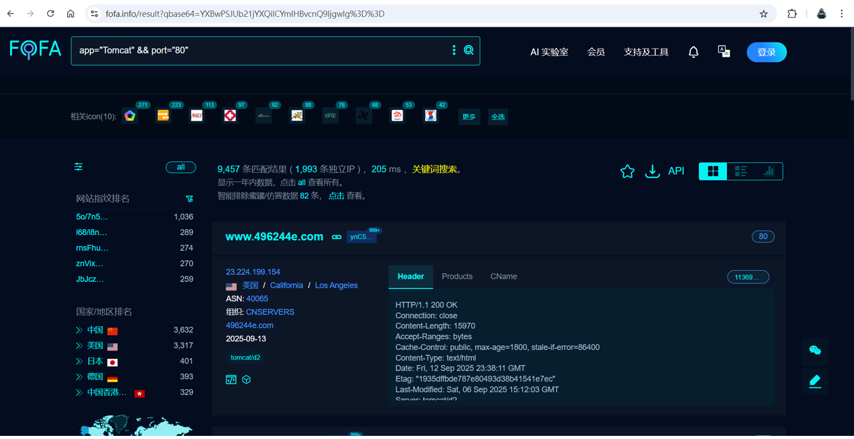
Task: Click the California region link
Action: (x=286, y=285)
